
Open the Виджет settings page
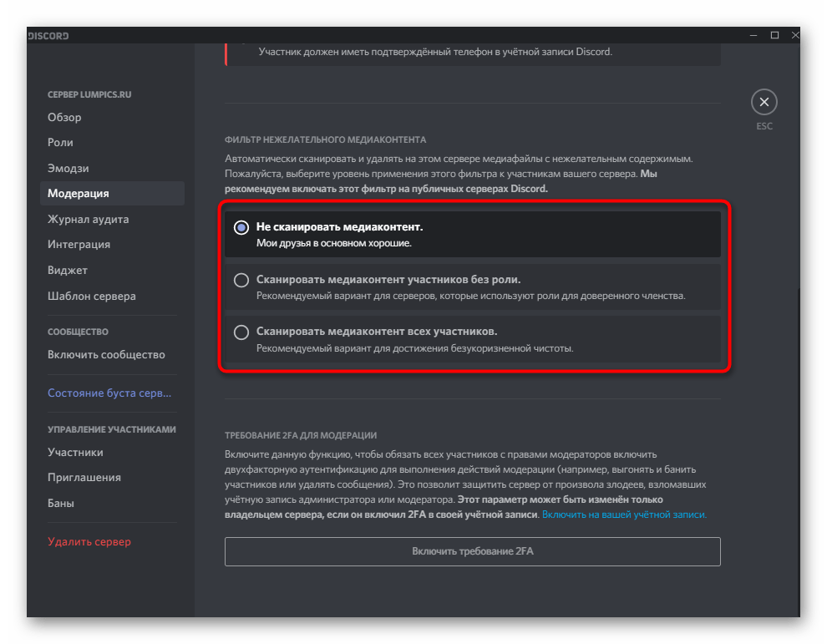tap(68, 270)
